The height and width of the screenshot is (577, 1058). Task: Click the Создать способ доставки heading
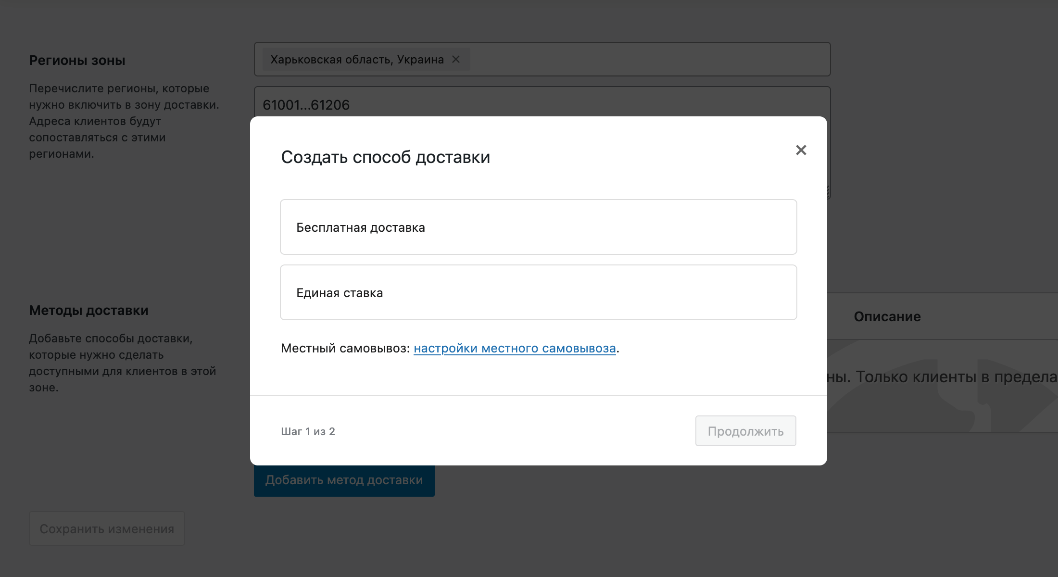(x=385, y=157)
